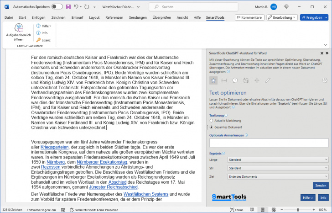
Task: Open the Einfügen ribbon tab
Action: [x=38, y=17]
